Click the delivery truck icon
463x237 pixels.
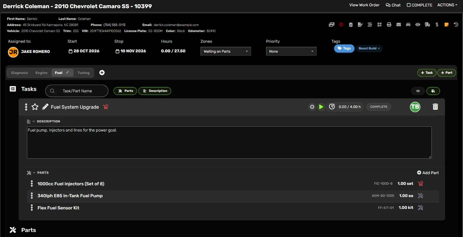(x=427, y=25)
